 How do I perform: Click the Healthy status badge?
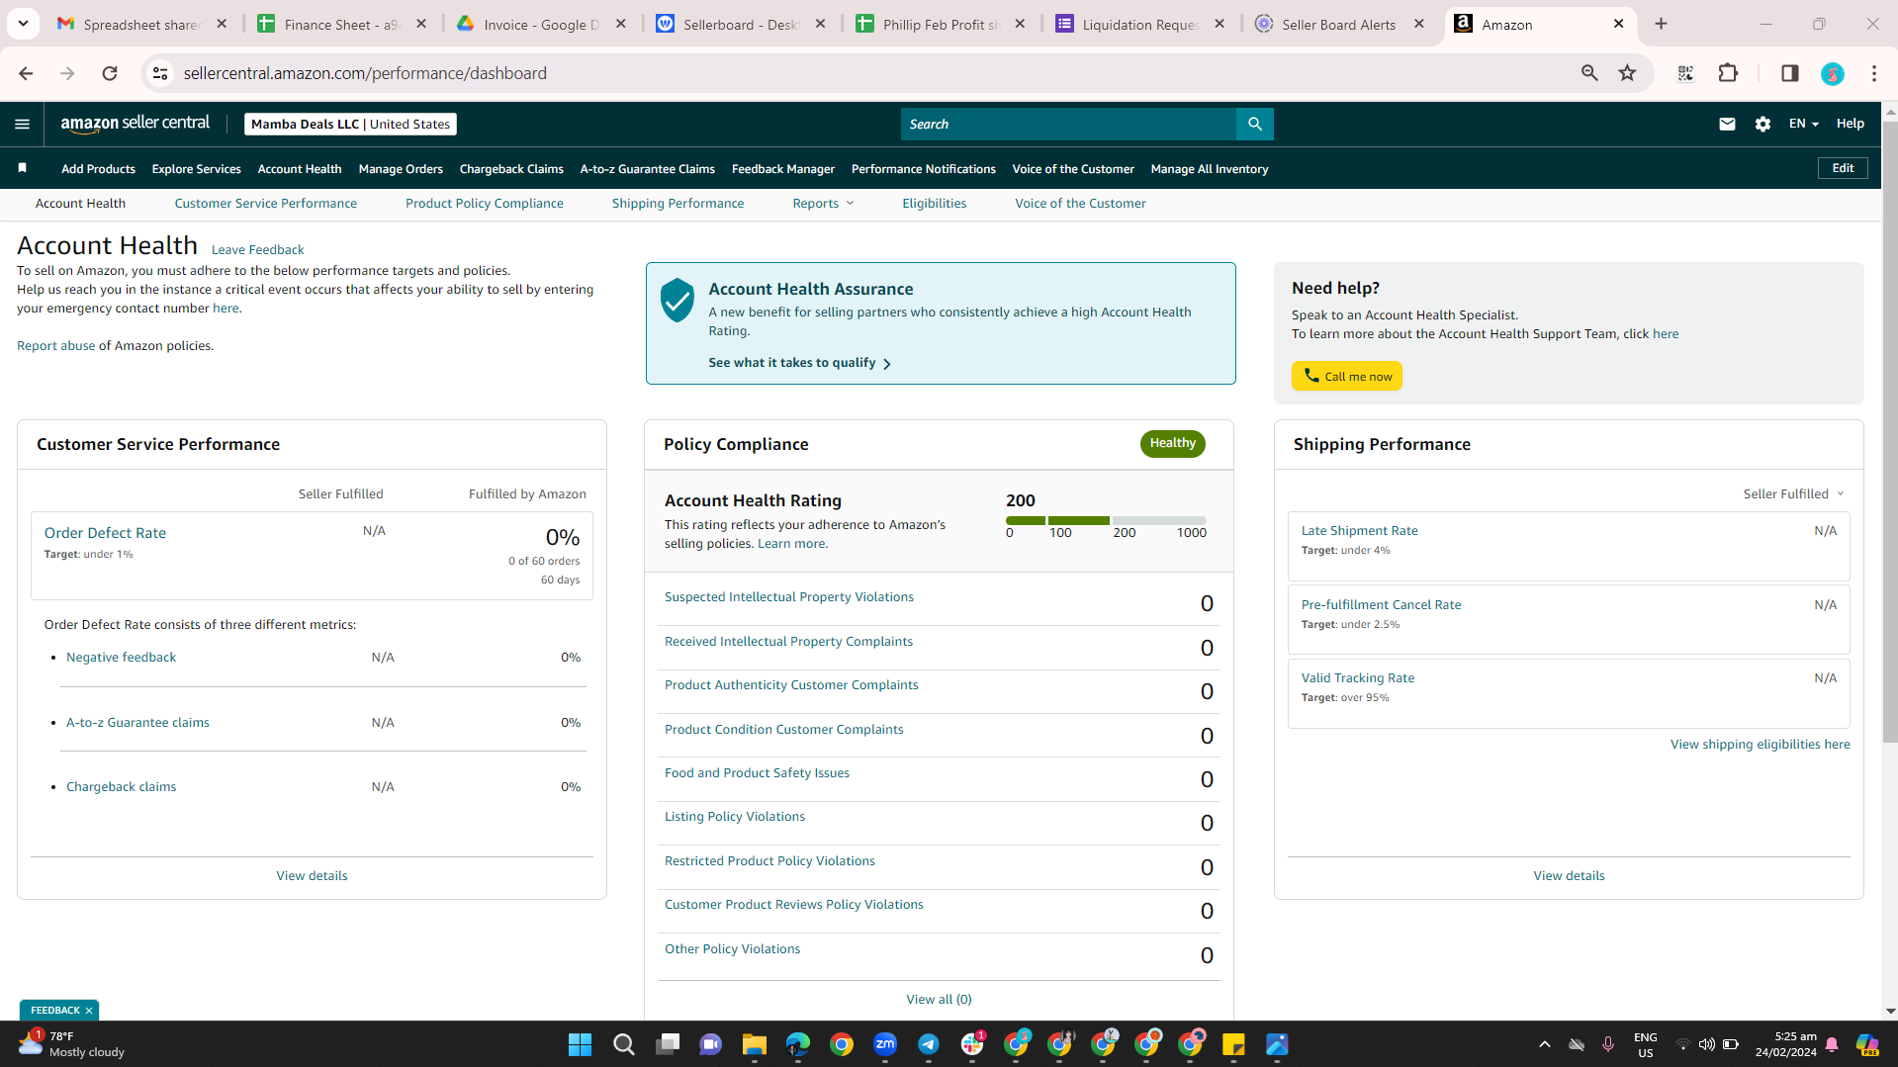[1172, 444]
